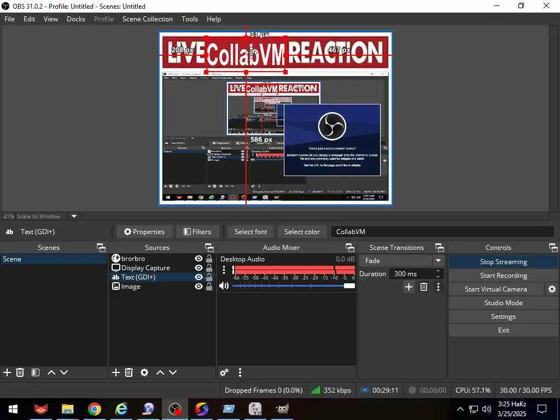This screenshot has height=420, width=560.
Task: Open Properties for the text source
Action: pos(144,231)
